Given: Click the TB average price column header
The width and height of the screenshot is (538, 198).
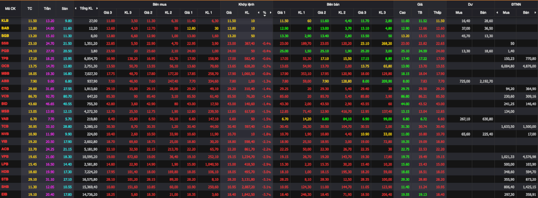Looking at the screenshot, I should tap(420, 13).
